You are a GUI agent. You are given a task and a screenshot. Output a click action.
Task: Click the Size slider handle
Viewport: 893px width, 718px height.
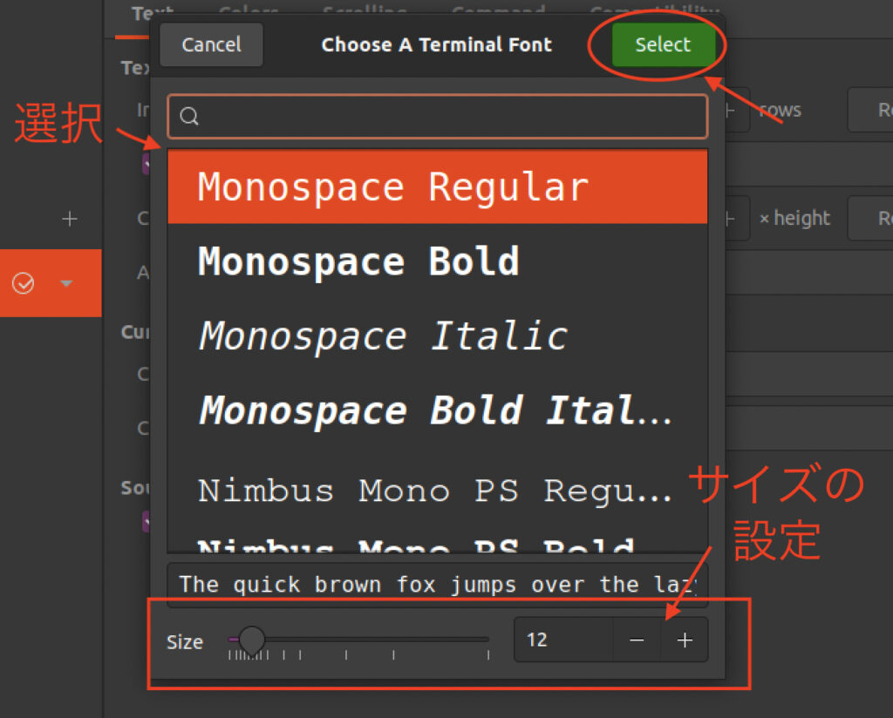point(252,640)
